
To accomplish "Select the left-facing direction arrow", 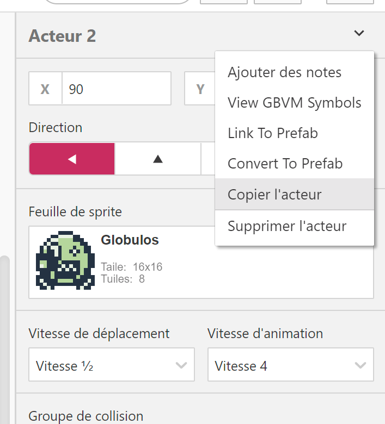I will pyautogui.click(x=72, y=159).
